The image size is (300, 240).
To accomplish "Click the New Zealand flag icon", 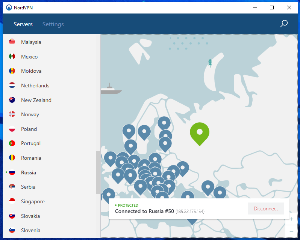I will (x=12, y=100).
